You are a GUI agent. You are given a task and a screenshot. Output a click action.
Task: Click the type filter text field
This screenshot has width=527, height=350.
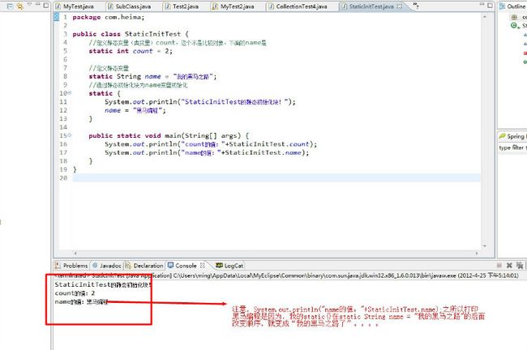coord(512,147)
